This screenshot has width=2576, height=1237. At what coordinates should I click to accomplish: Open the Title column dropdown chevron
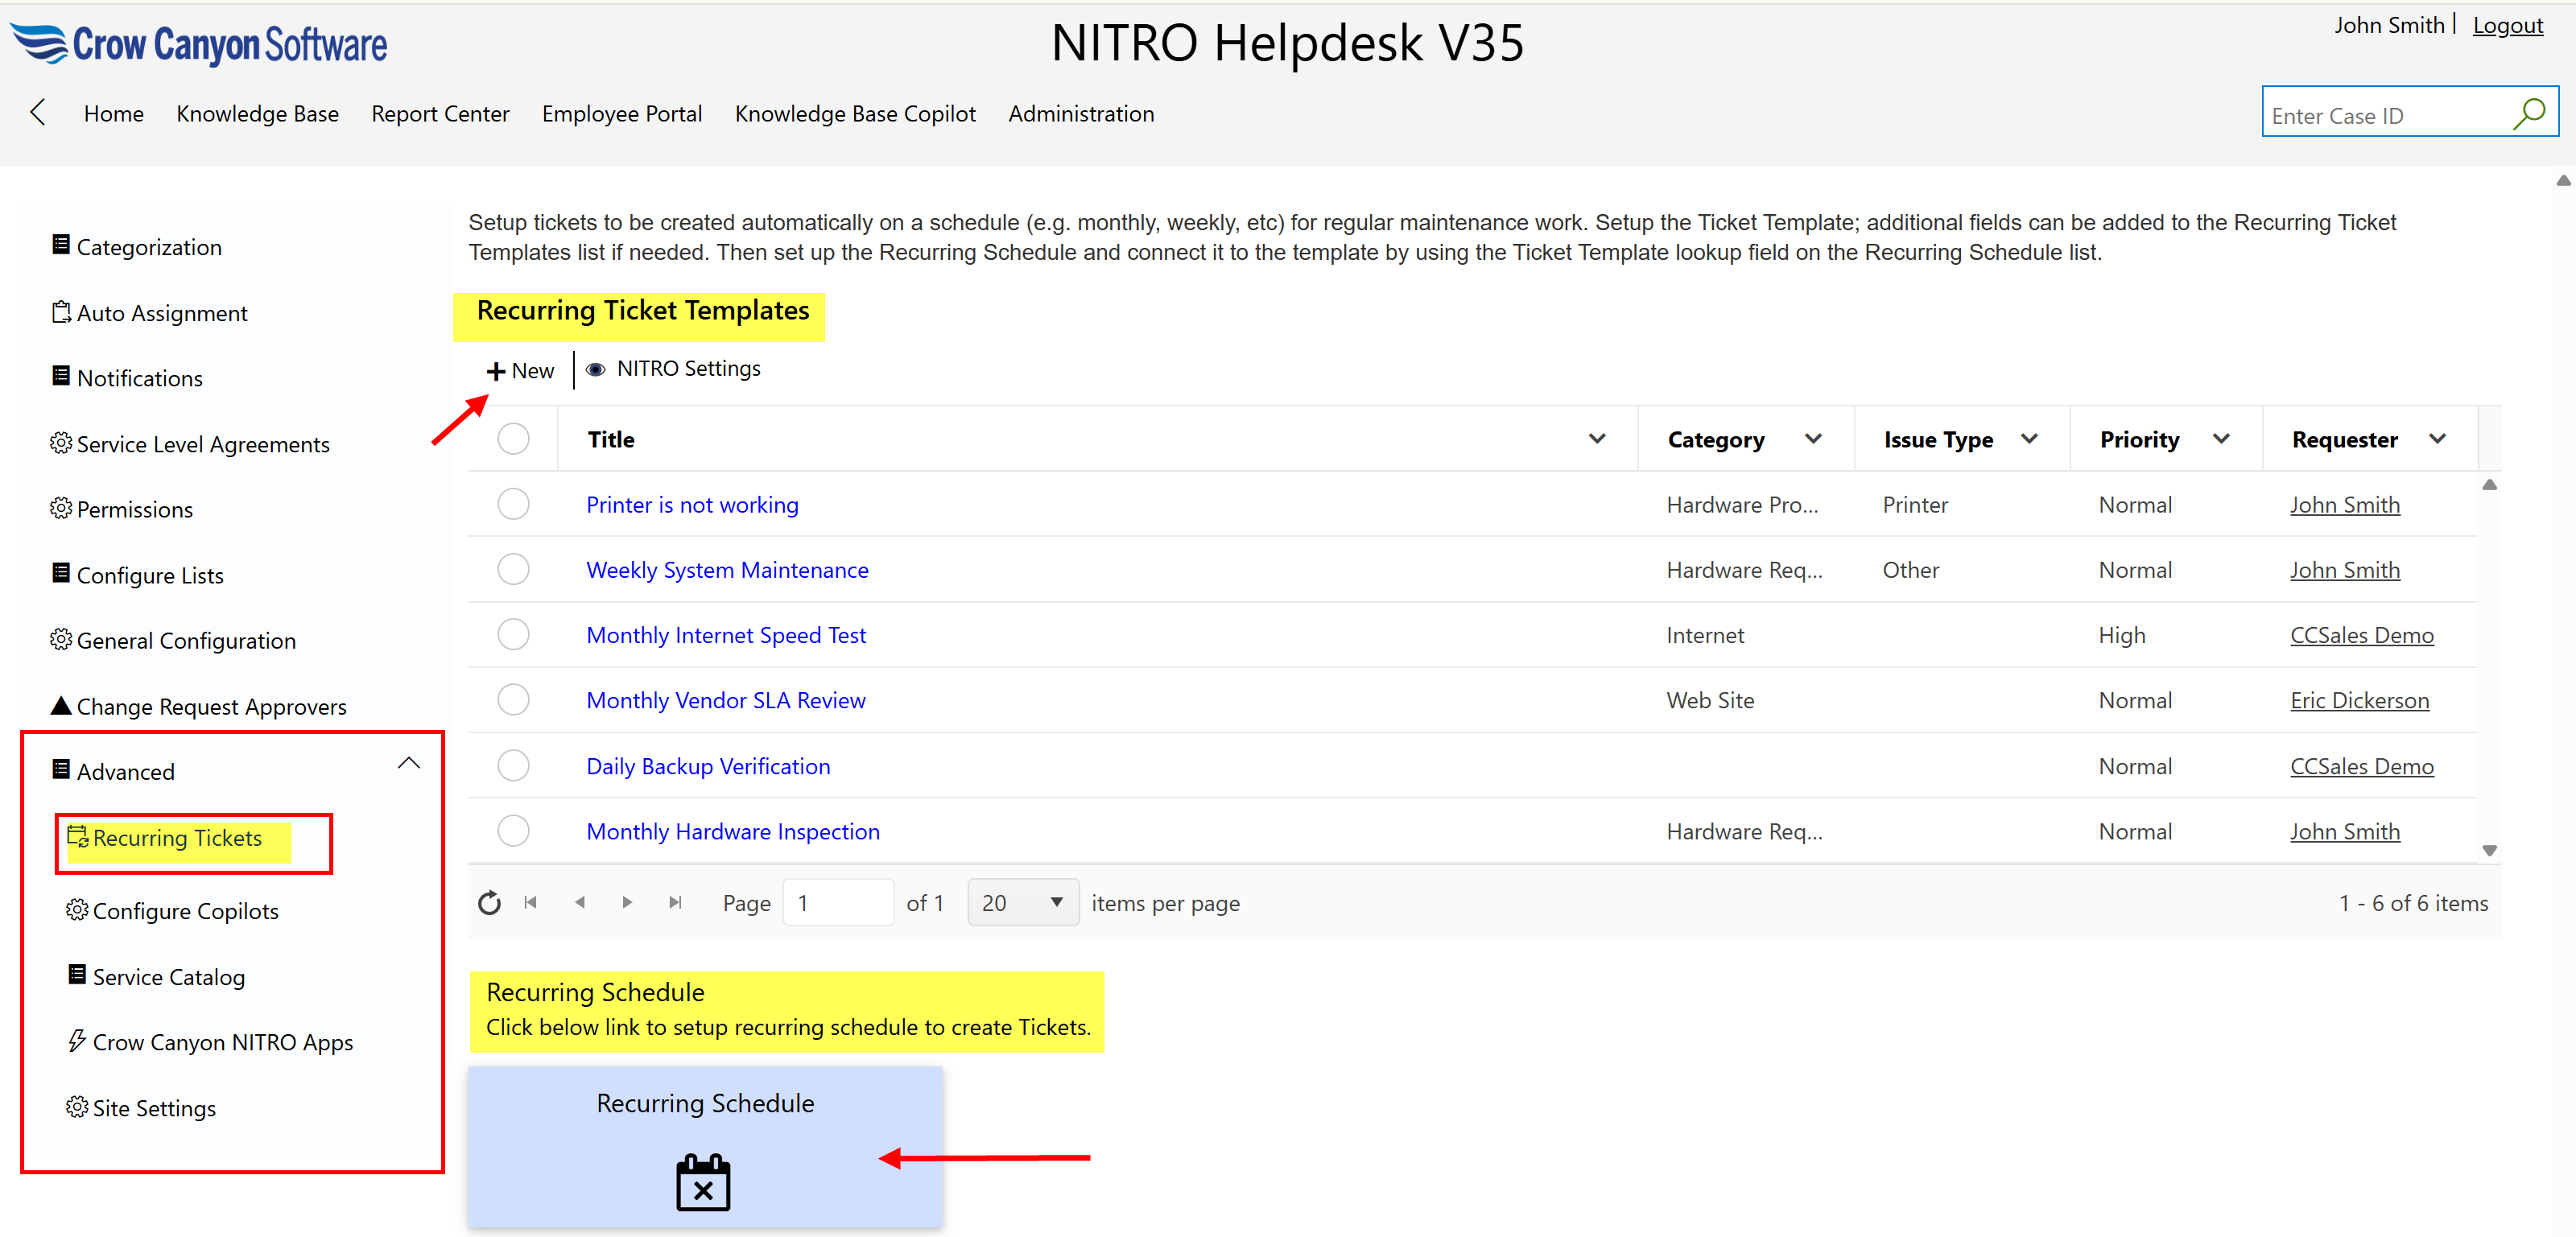click(1597, 439)
